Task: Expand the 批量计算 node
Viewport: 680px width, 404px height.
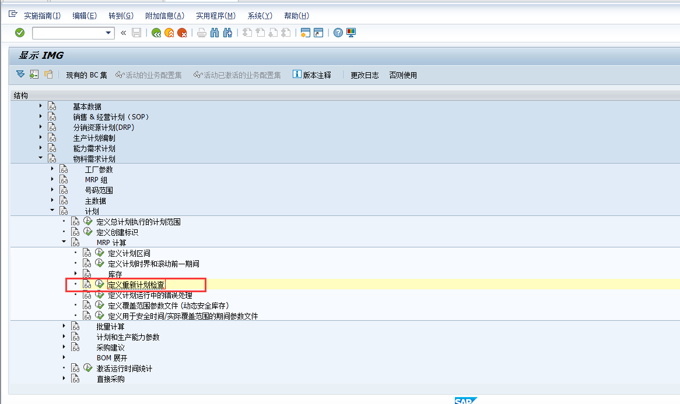Action: point(64,325)
